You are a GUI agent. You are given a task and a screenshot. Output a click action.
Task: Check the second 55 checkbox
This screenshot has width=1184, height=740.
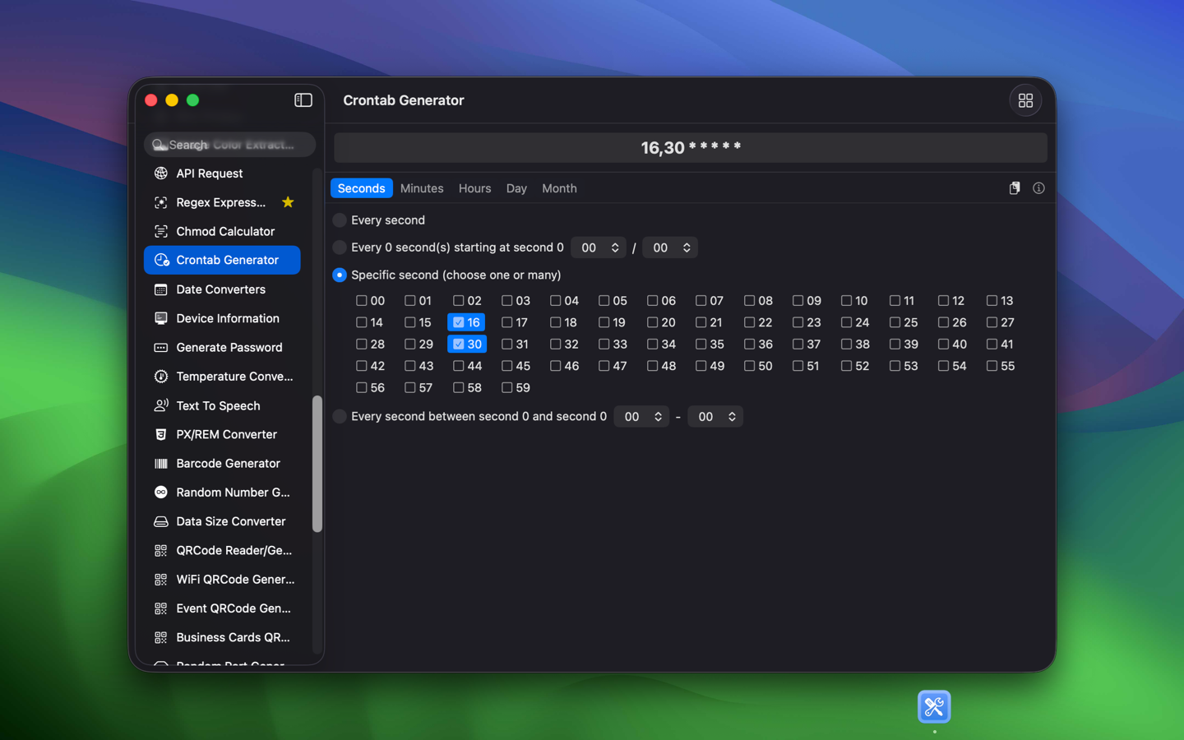point(992,366)
